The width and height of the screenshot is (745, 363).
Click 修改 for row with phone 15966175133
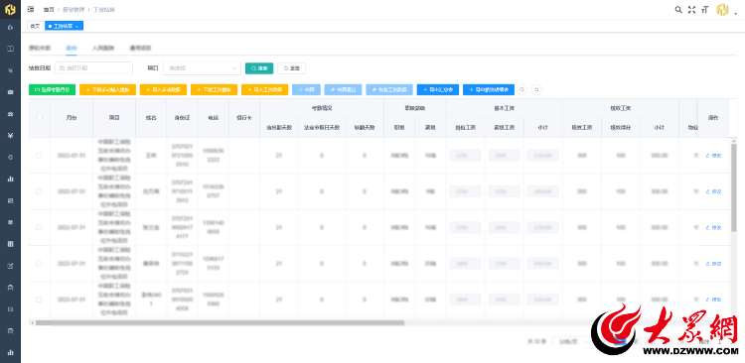click(713, 264)
